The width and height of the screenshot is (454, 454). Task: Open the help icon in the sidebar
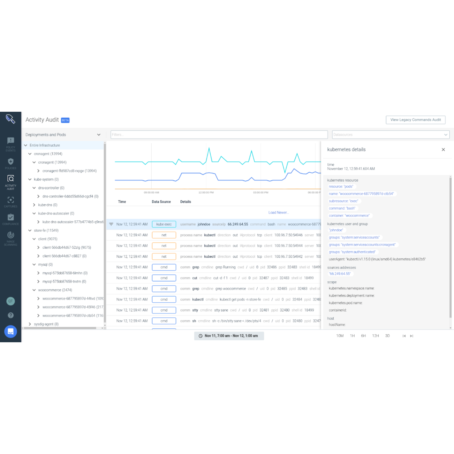tap(10, 315)
